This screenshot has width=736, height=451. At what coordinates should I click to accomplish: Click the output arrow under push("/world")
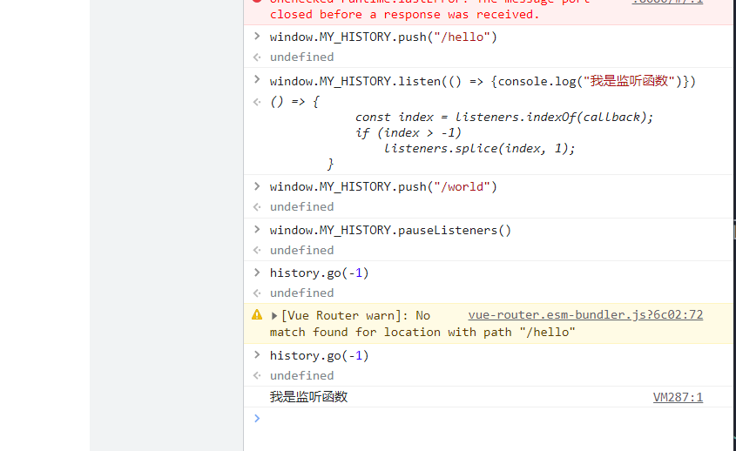point(256,207)
